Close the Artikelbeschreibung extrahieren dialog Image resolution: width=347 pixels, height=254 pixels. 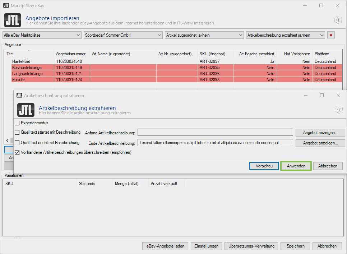pyautogui.click(x=338, y=95)
